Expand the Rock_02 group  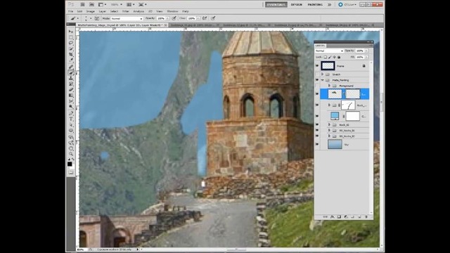click(329, 125)
